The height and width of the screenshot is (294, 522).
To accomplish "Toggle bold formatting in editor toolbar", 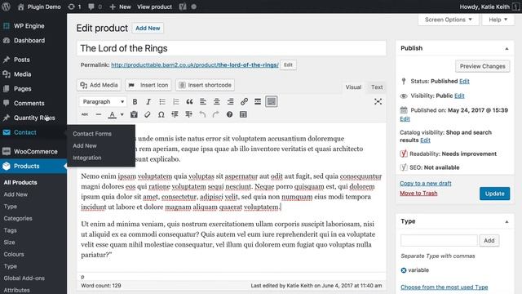I will click(135, 101).
